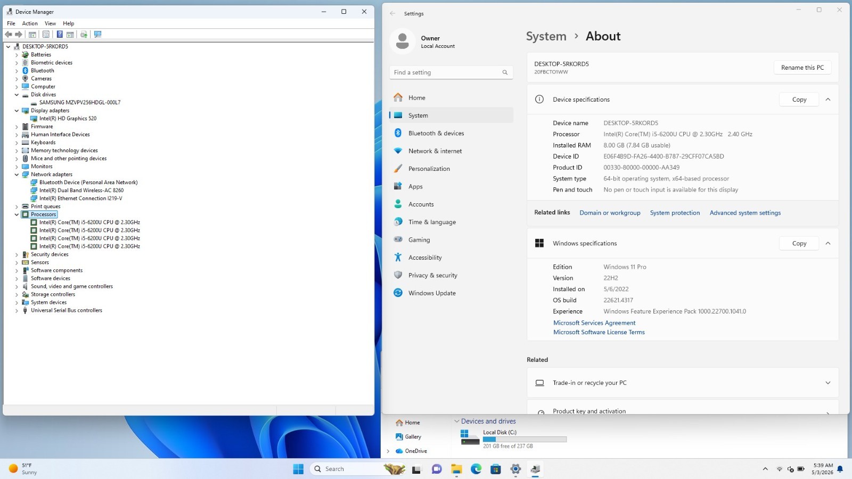This screenshot has height=479, width=852.
Task: Select Intel(R) Ethernet Connection I219-V
Action: pyautogui.click(x=80, y=199)
